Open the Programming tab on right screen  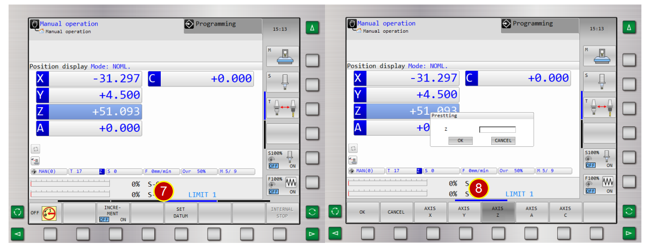[x=540, y=26]
